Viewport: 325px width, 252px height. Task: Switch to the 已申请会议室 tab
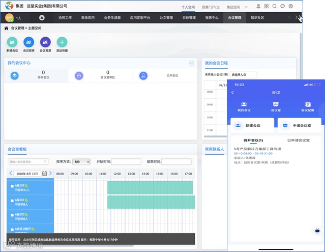click(x=299, y=141)
